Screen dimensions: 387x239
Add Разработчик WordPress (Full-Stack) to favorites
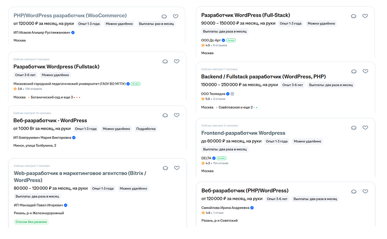coord(365,16)
